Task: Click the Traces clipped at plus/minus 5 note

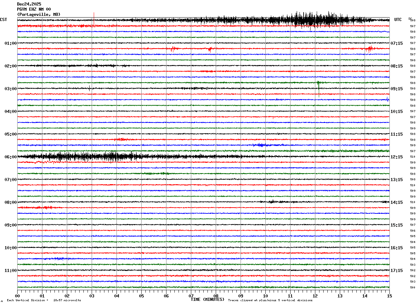Action: pos(270,301)
